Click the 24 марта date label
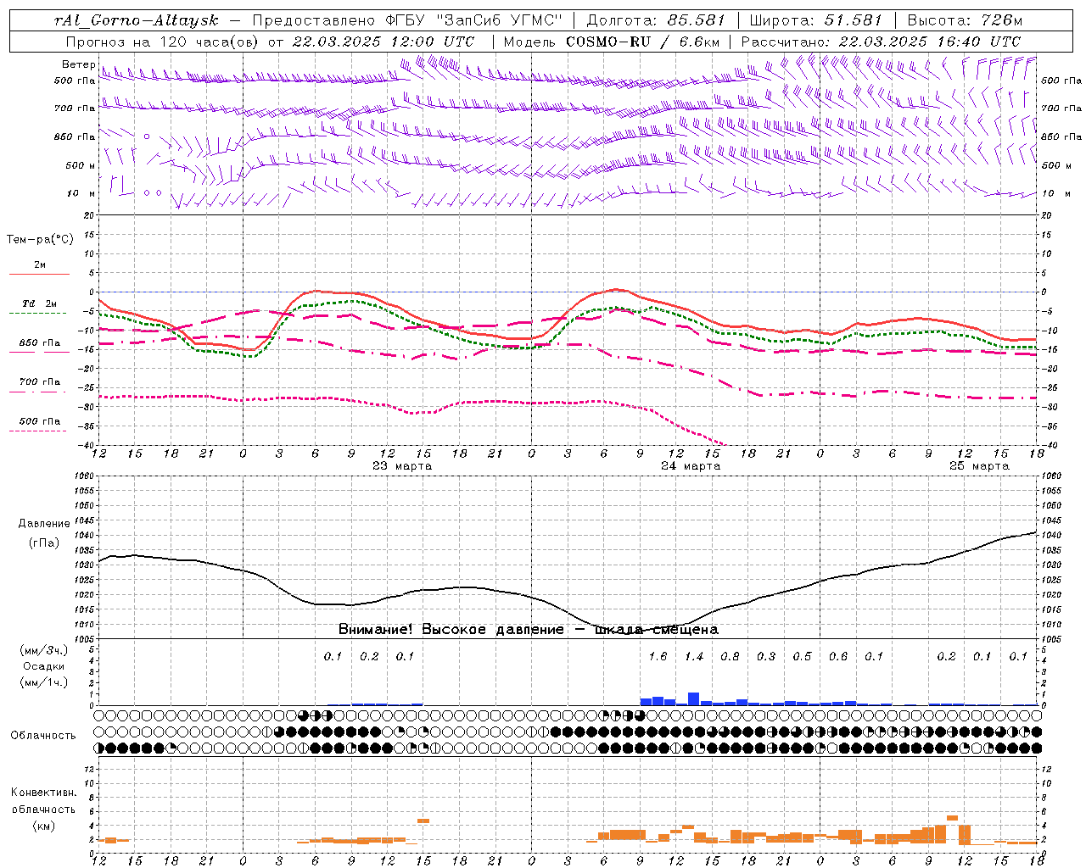Viewport: 1086px width, 868px height. pos(691,466)
